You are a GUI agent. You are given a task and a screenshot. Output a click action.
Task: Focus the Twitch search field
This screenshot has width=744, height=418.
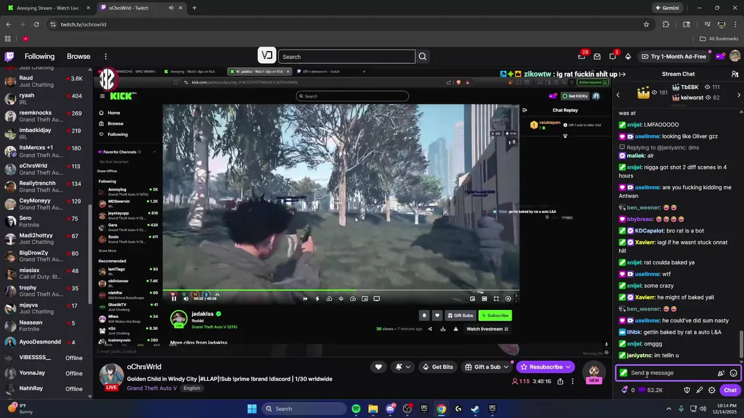click(x=346, y=56)
